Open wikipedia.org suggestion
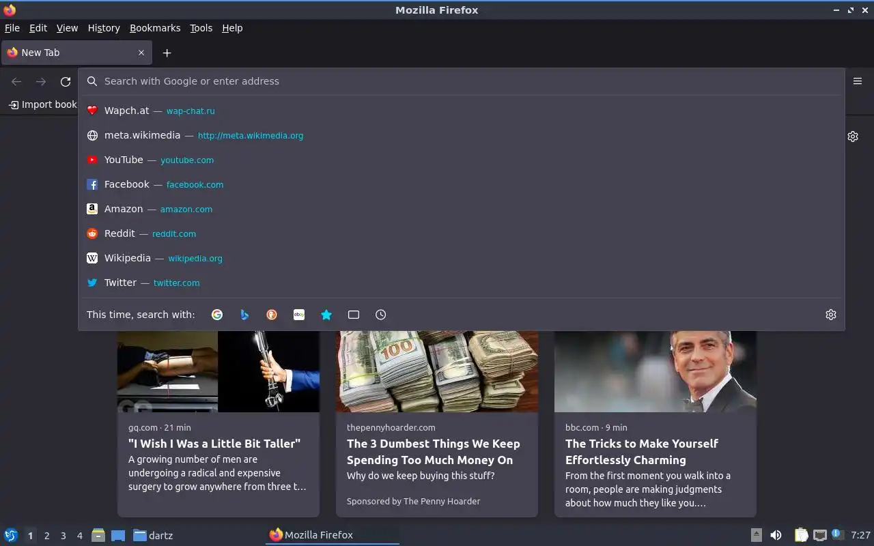This screenshot has width=874, height=546. click(x=195, y=258)
